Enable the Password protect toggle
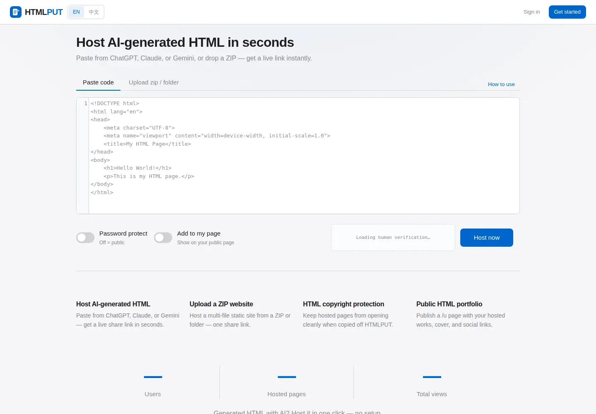Screen dimensions: 596x414 pyautogui.click(x=85, y=238)
